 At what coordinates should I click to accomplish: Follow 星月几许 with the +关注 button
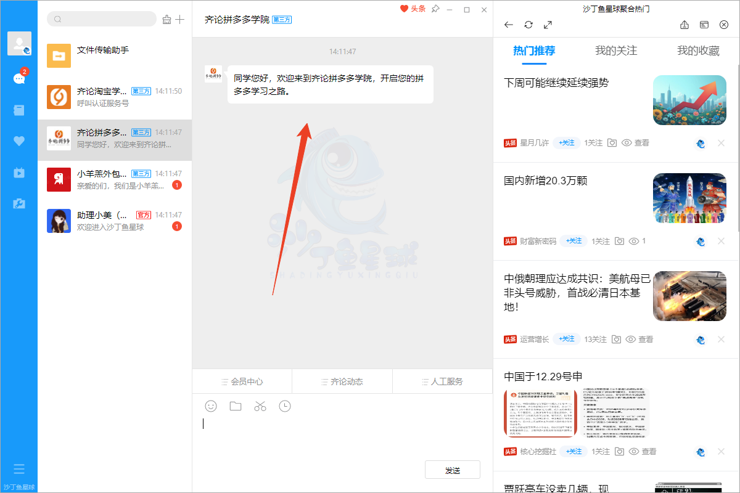coord(566,142)
